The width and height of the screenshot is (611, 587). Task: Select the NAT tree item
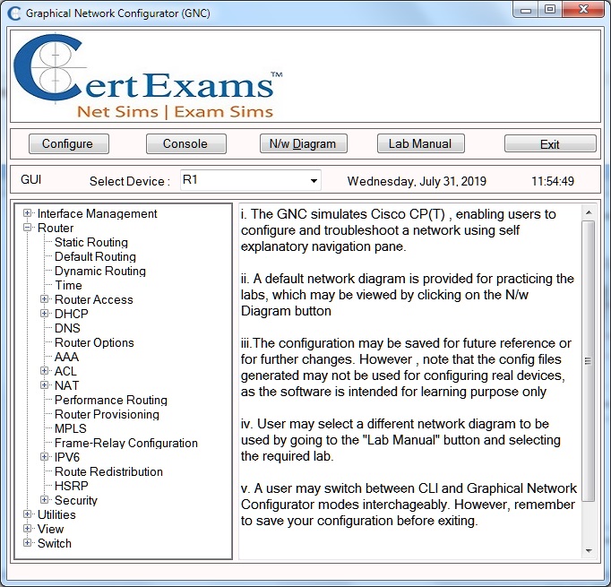click(66, 385)
